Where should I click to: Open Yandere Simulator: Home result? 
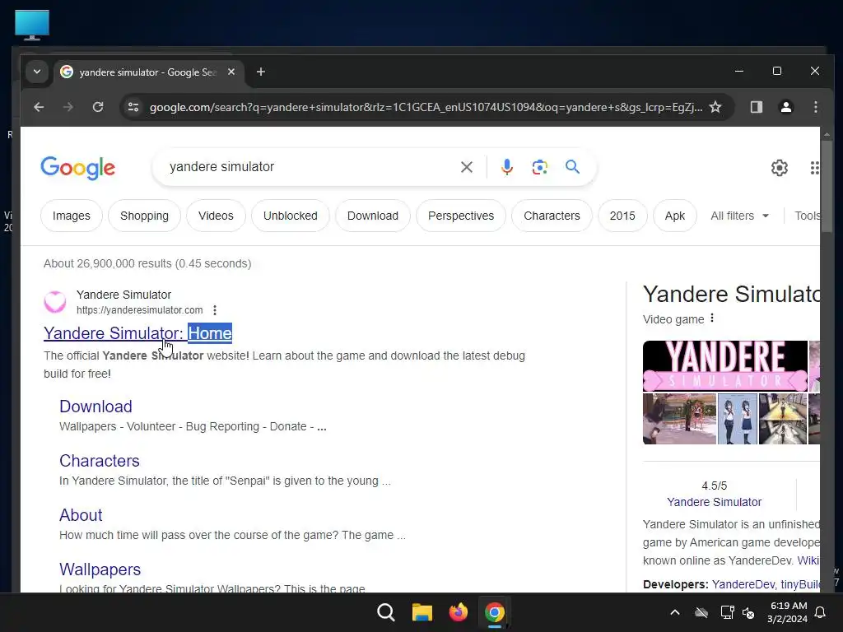137,333
